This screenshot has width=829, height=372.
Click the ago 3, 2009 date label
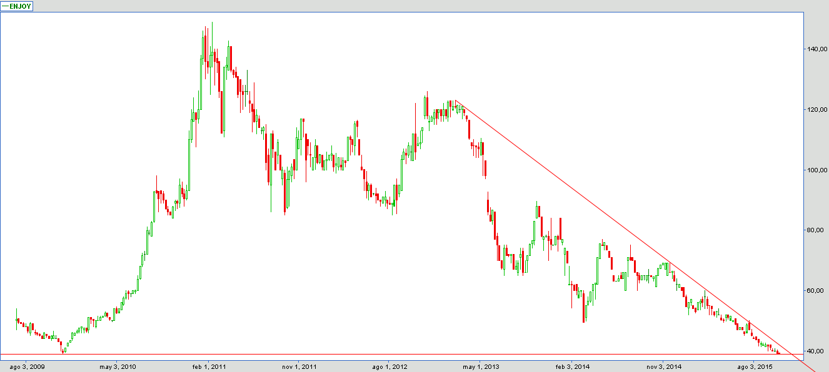click(28, 366)
